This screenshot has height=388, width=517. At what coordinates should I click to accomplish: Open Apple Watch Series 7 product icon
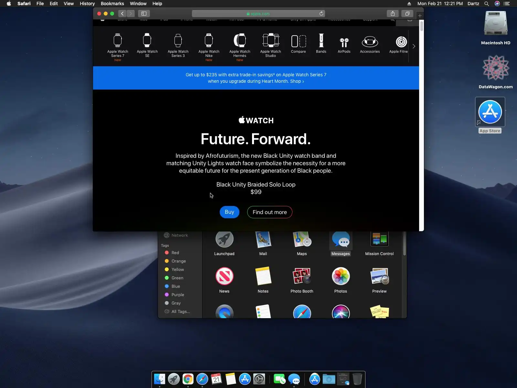[118, 40]
